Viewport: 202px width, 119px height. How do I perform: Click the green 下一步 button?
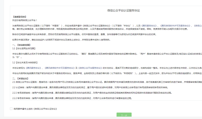pos(124,116)
